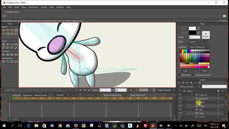Click the current Frame number field
The height and width of the screenshot is (129, 229).
105,90
